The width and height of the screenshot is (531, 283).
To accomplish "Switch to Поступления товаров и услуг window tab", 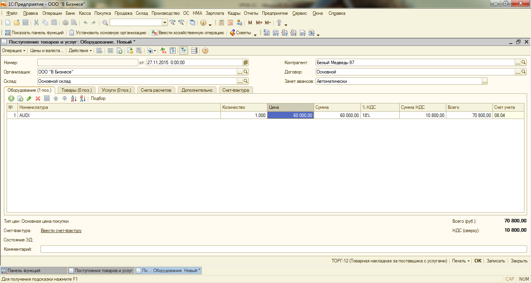I will click(101, 271).
